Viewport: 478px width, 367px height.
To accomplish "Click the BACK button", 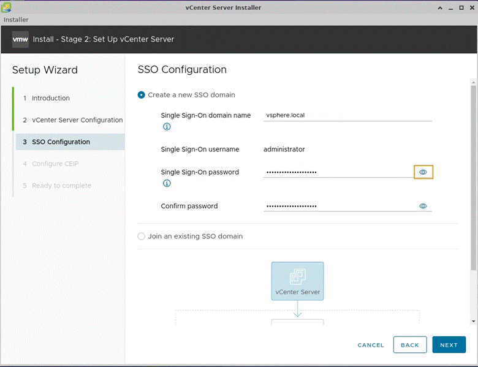I will point(410,345).
